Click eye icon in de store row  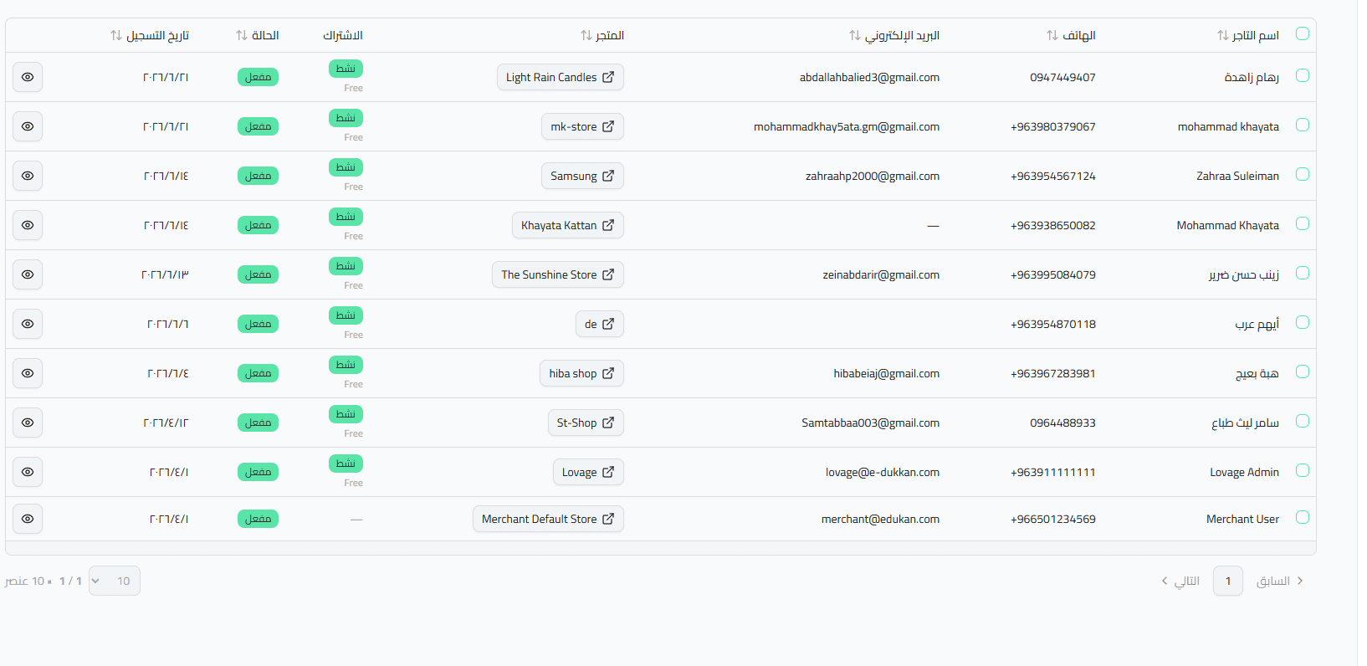pos(28,324)
